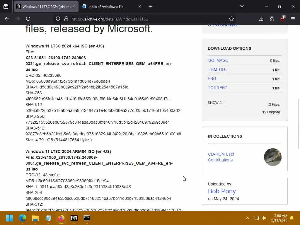Open the Windows Start menu
Image resolution: width=300 pixels, height=225 pixels.
pos(9,218)
